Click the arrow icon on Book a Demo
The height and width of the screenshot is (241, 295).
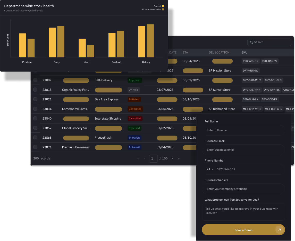tap(279, 230)
